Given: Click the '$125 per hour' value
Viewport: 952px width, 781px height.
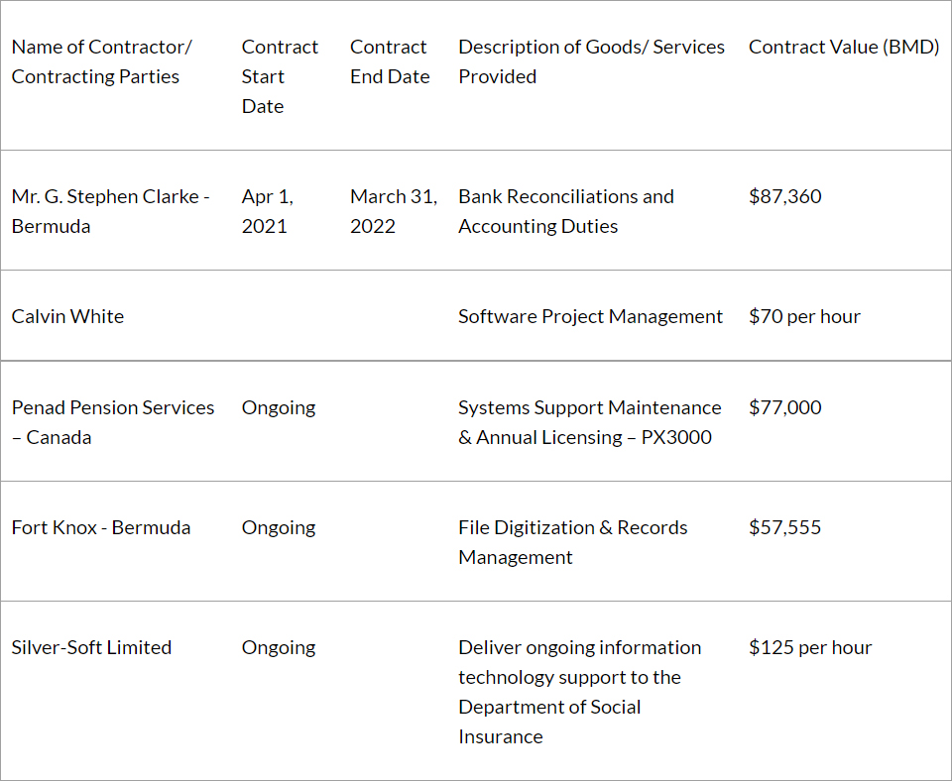Looking at the screenshot, I should [x=810, y=647].
